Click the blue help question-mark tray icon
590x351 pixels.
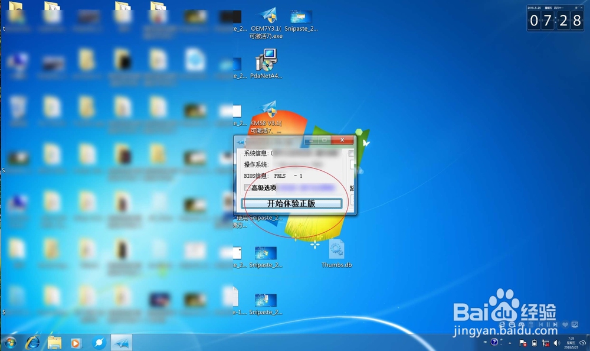[x=494, y=342]
